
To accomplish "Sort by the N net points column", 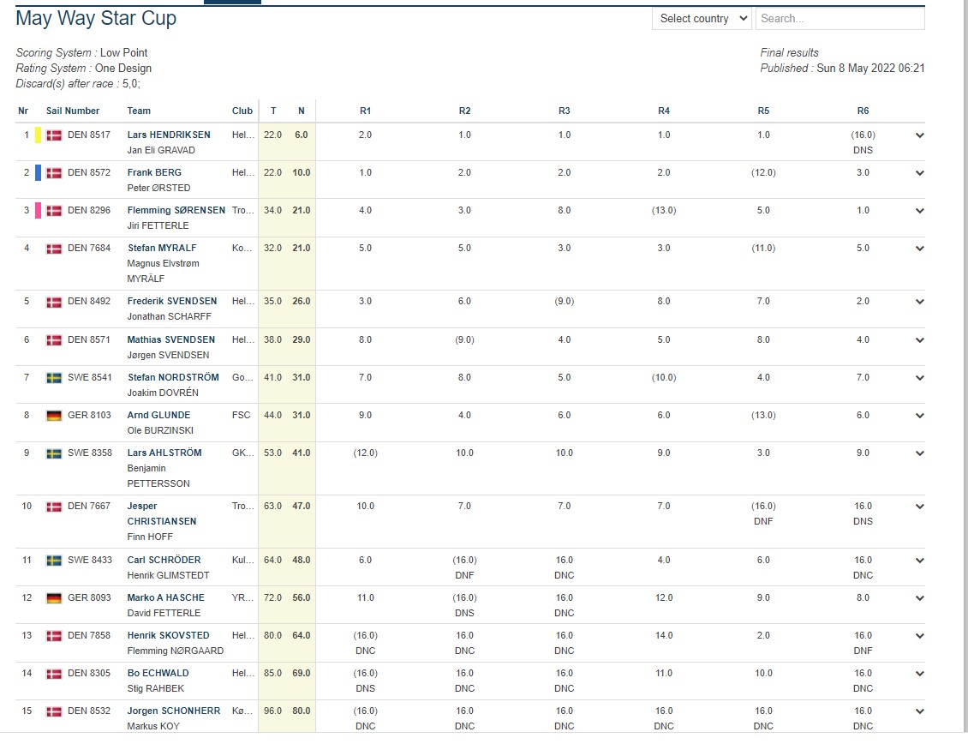I will pyautogui.click(x=301, y=111).
